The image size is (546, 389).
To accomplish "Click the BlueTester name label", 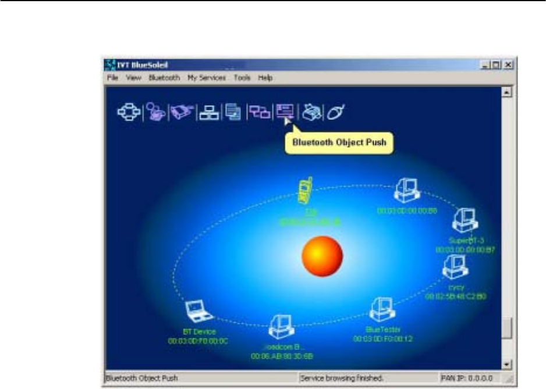I will pos(382,329).
